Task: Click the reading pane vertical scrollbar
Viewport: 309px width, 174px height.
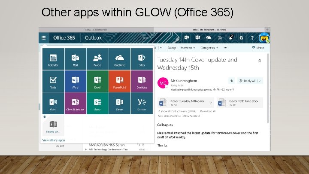Action: coord(268,88)
